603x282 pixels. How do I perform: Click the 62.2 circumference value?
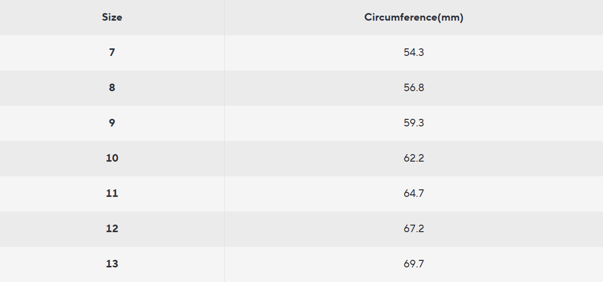click(413, 158)
